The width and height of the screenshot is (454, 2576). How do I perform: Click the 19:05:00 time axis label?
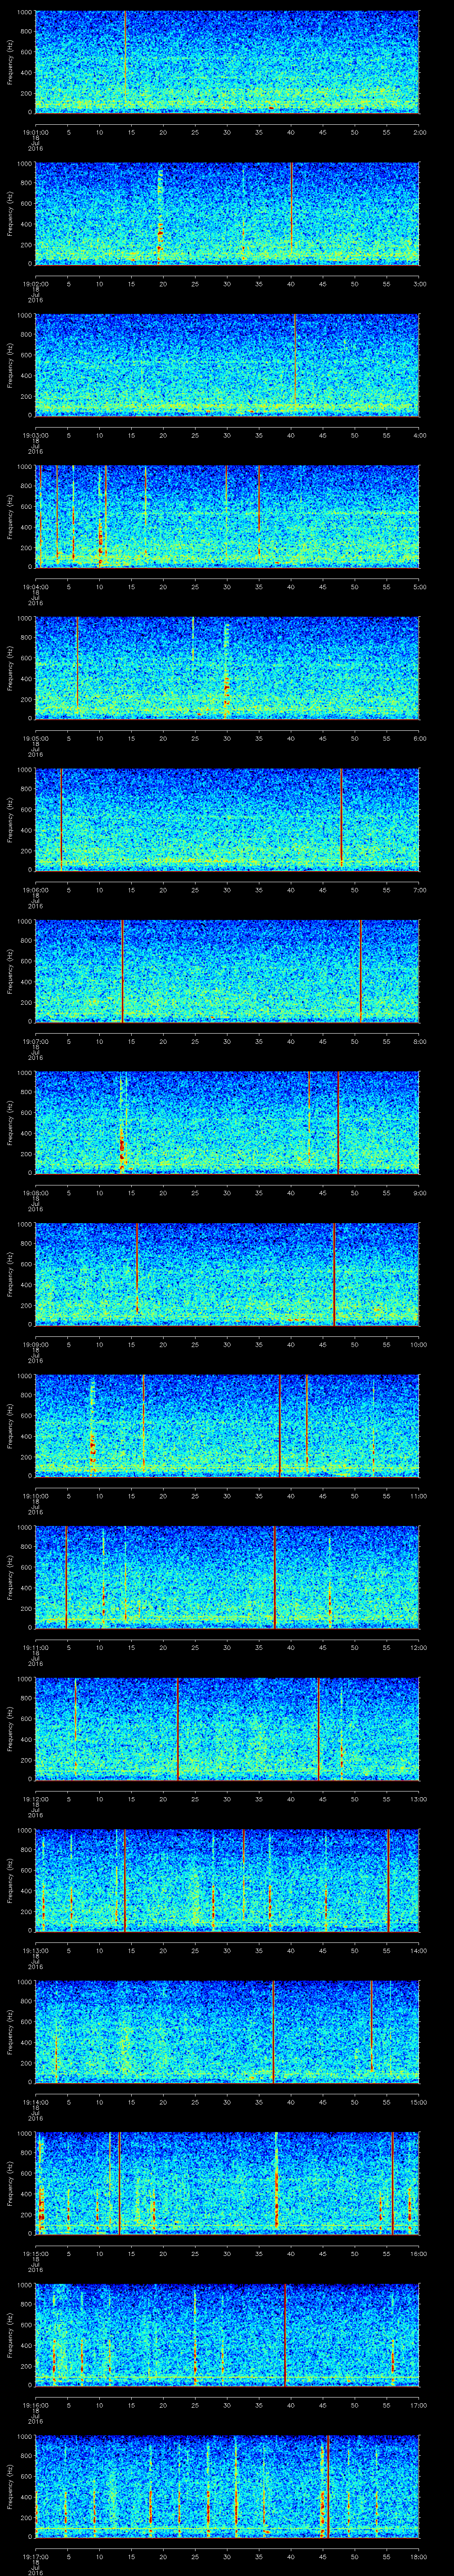pyautogui.click(x=35, y=738)
